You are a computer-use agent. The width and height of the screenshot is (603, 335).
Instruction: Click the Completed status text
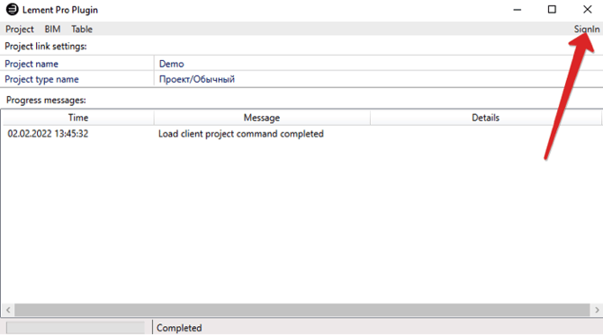click(179, 328)
